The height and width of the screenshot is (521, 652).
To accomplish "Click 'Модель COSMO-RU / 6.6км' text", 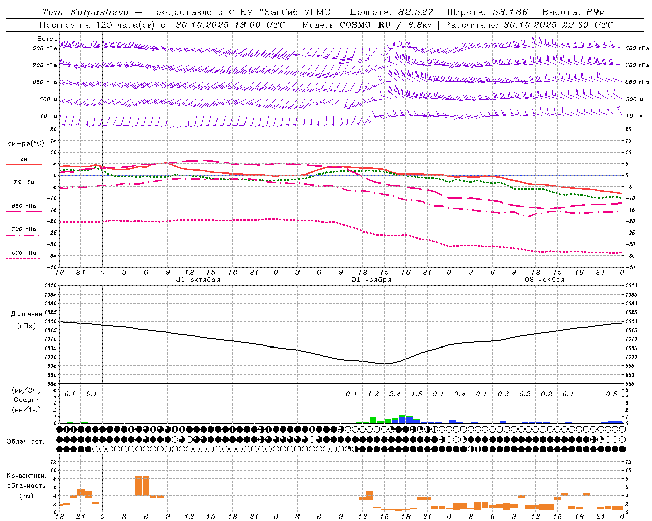I will click(367, 25).
